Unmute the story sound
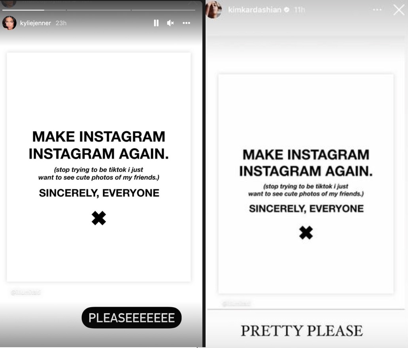The image size is (408, 348). (x=170, y=23)
